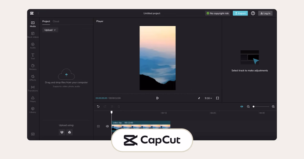Click the CapCut logo in the top-left corner
Viewport: 304px width, 159px height.
(32, 13)
